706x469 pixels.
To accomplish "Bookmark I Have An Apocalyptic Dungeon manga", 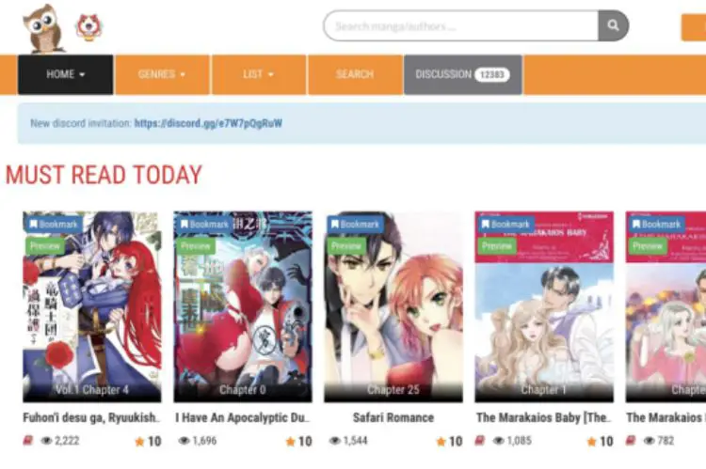I will 204,224.
